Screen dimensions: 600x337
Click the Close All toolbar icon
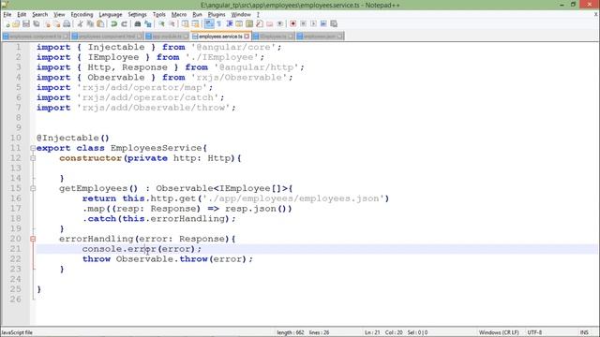[57, 23]
